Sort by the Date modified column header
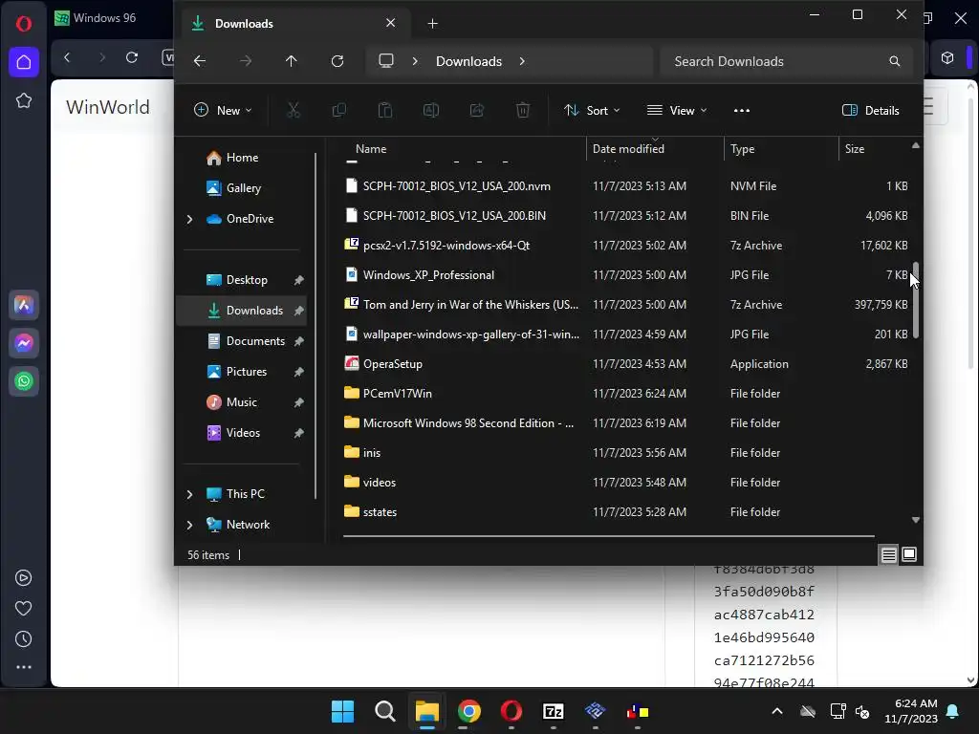Viewport: 979px width, 734px height. 655,149
